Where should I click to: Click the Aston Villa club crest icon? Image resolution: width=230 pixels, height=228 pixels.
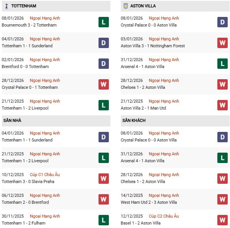[x=125, y=6]
